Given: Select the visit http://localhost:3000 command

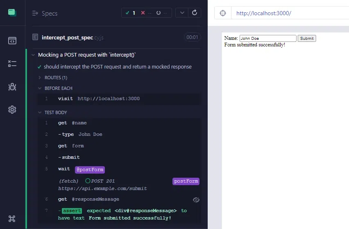Looking at the screenshot, I should pos(119,99).
